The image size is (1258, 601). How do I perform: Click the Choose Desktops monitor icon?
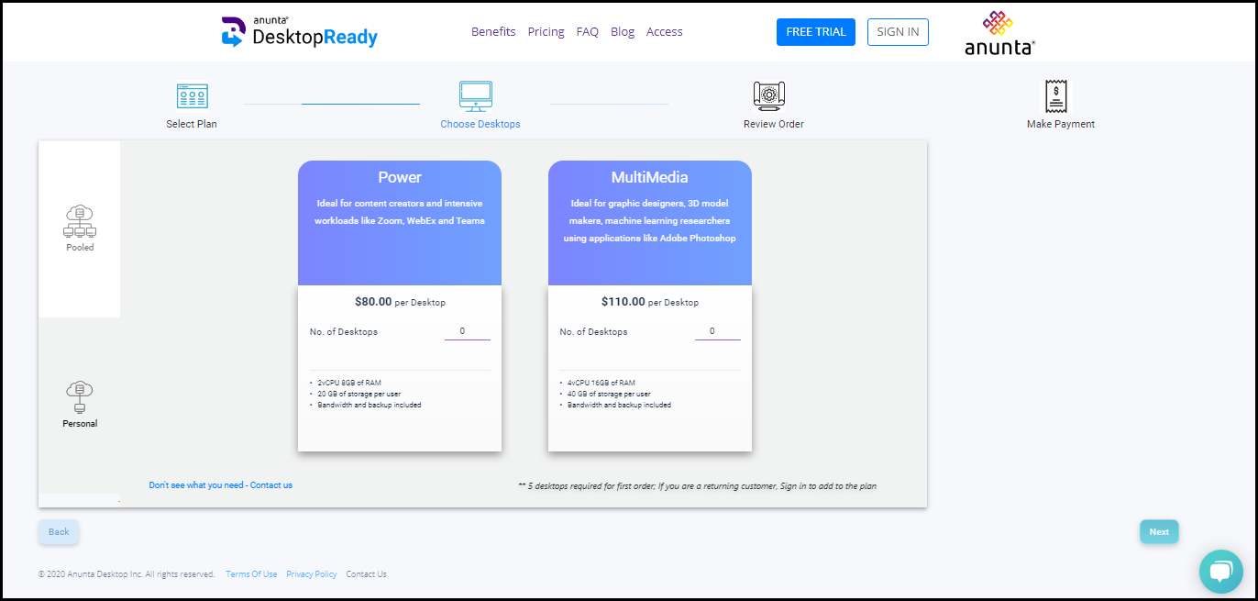(x=476, y=95)
